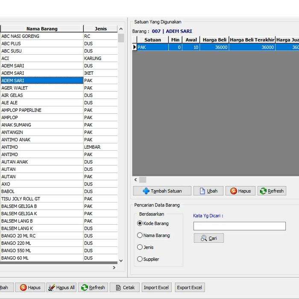Click the Harga Beli column header
The width and height of the screenshot is (299, 299).
pos(214,40)
